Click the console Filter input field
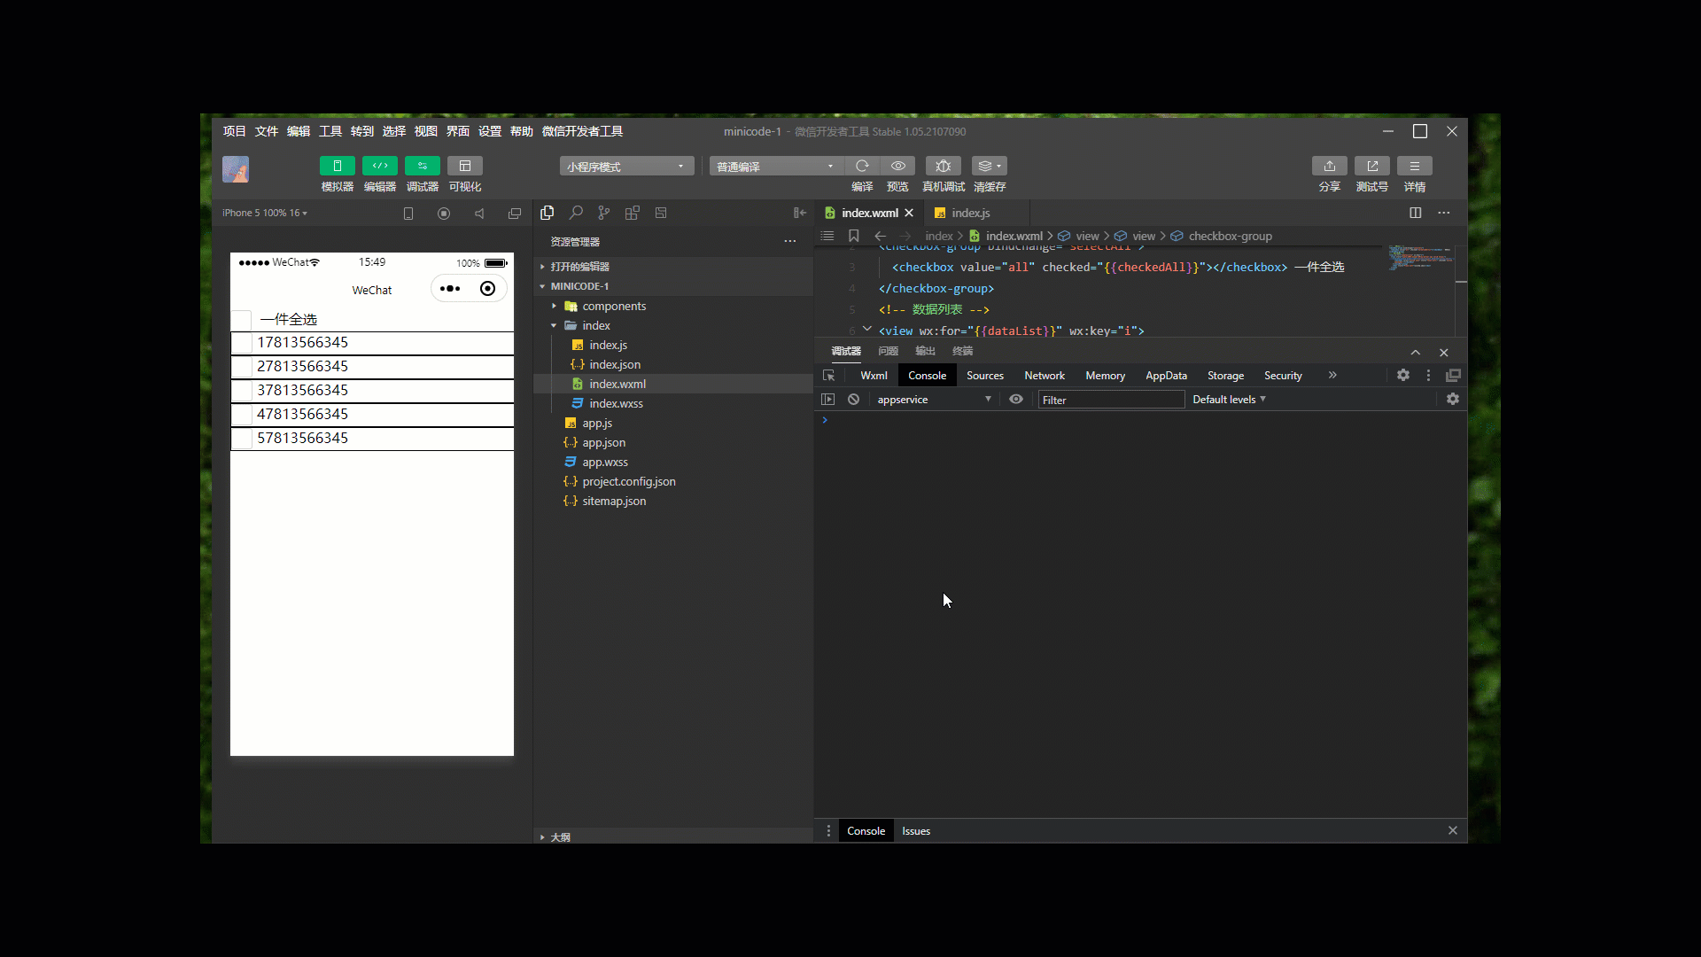Image resolution: width=1701 pixels, height=957 pixels. (1110, 401)
